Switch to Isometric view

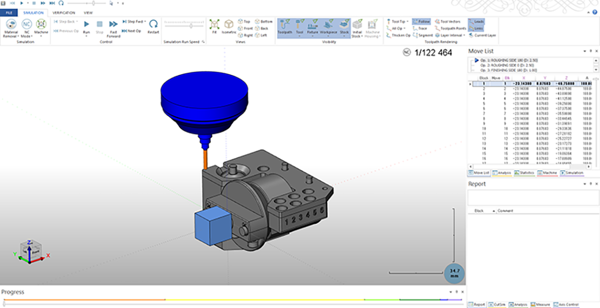click(228, 26)
